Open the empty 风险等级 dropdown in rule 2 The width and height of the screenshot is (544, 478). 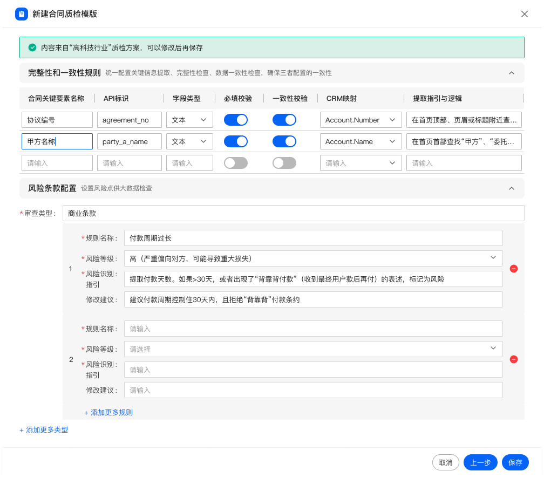pos(313,349)
